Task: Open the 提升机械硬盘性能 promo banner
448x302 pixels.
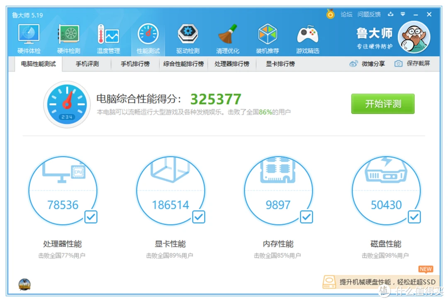Action: (380, 282)
